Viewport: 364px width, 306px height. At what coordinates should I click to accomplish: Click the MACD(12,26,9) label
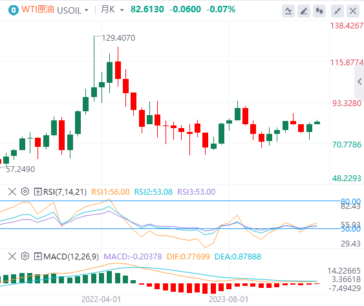[x=71, y=257]
